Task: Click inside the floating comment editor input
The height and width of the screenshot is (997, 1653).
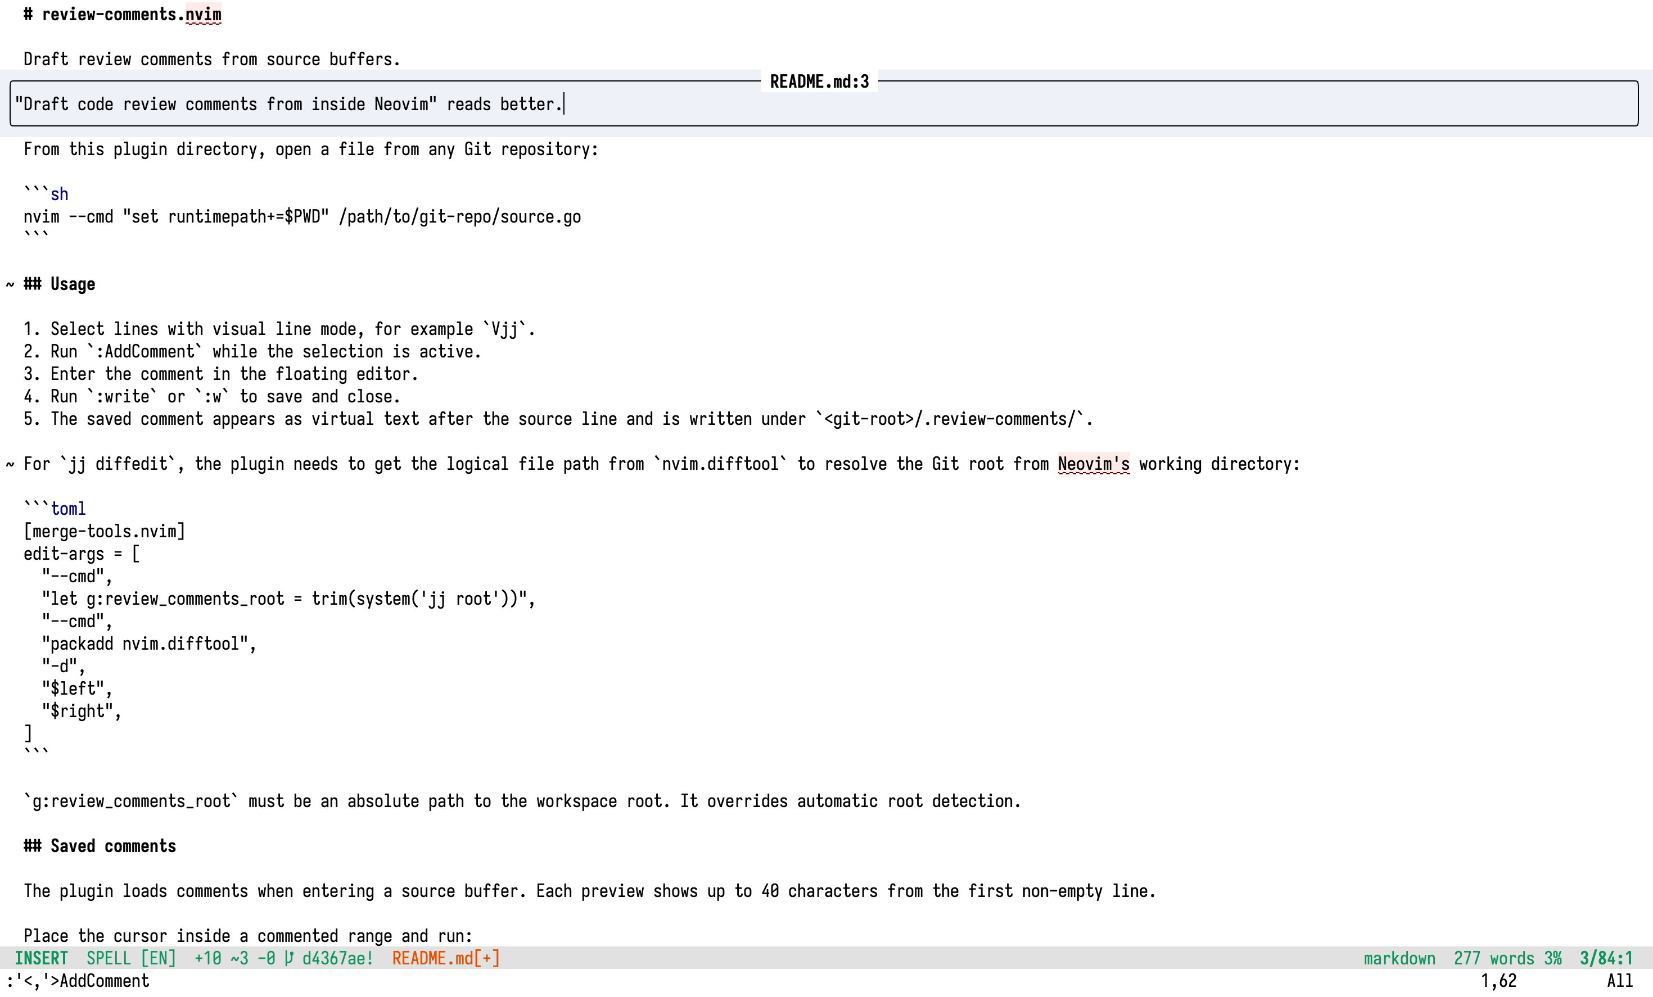Action: click(824, 104)
